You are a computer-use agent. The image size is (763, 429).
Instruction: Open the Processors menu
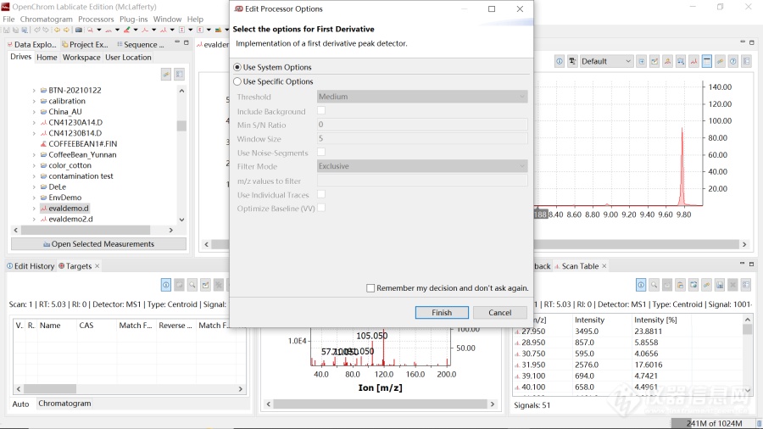(96, 19)
